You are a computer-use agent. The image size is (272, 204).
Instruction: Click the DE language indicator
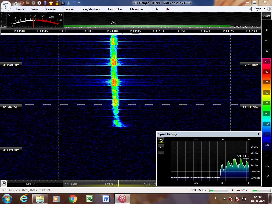pyautogui.click(x=217, y=198)
